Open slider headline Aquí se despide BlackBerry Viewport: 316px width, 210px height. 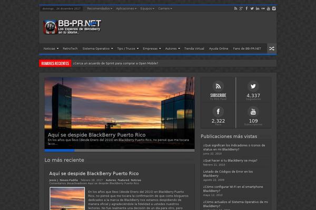click(x=97, y=135)
